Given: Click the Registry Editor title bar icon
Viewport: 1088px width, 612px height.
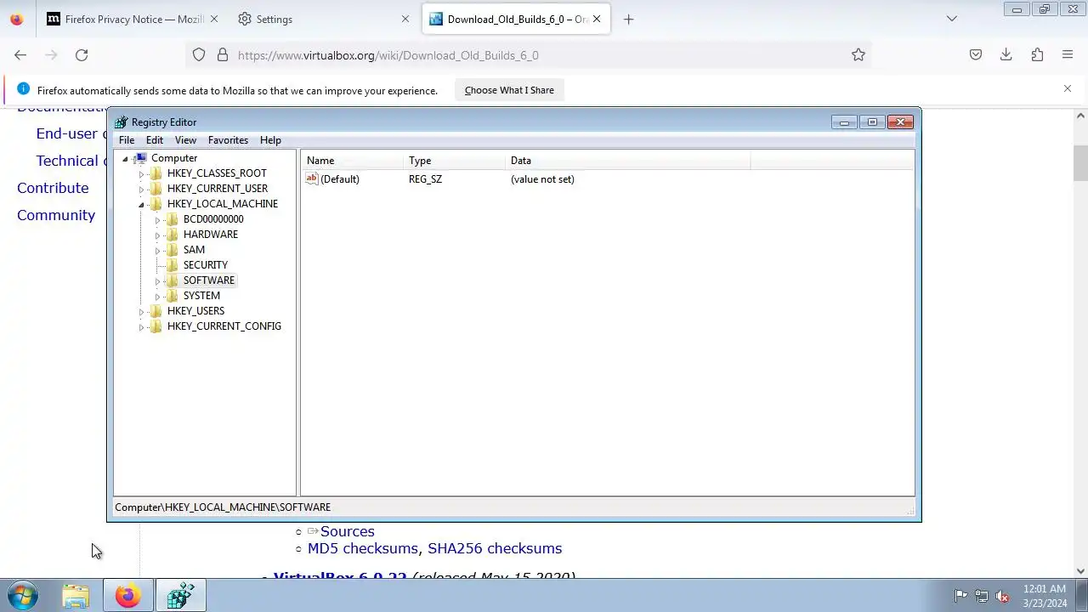Looking at the screenshot, I should 122,122.
